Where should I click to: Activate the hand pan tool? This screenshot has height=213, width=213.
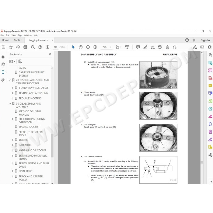pos(81,47)
